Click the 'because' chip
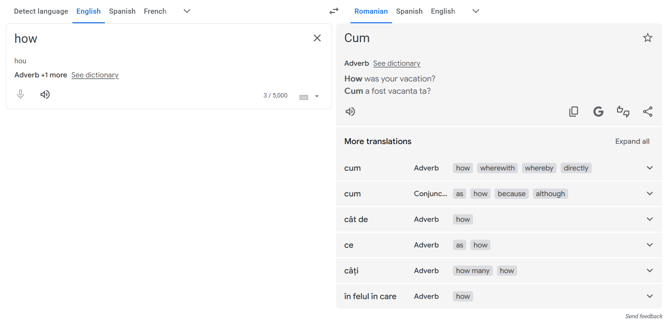This screenshot has height=334, width=671. [x=512, y=194]
